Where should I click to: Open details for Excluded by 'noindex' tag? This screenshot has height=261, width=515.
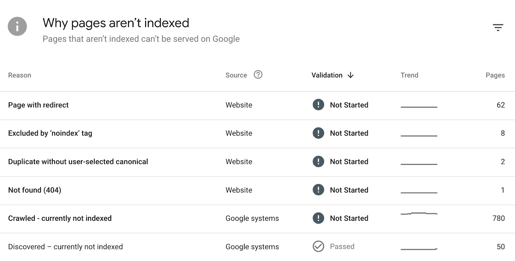coord(50,133)
